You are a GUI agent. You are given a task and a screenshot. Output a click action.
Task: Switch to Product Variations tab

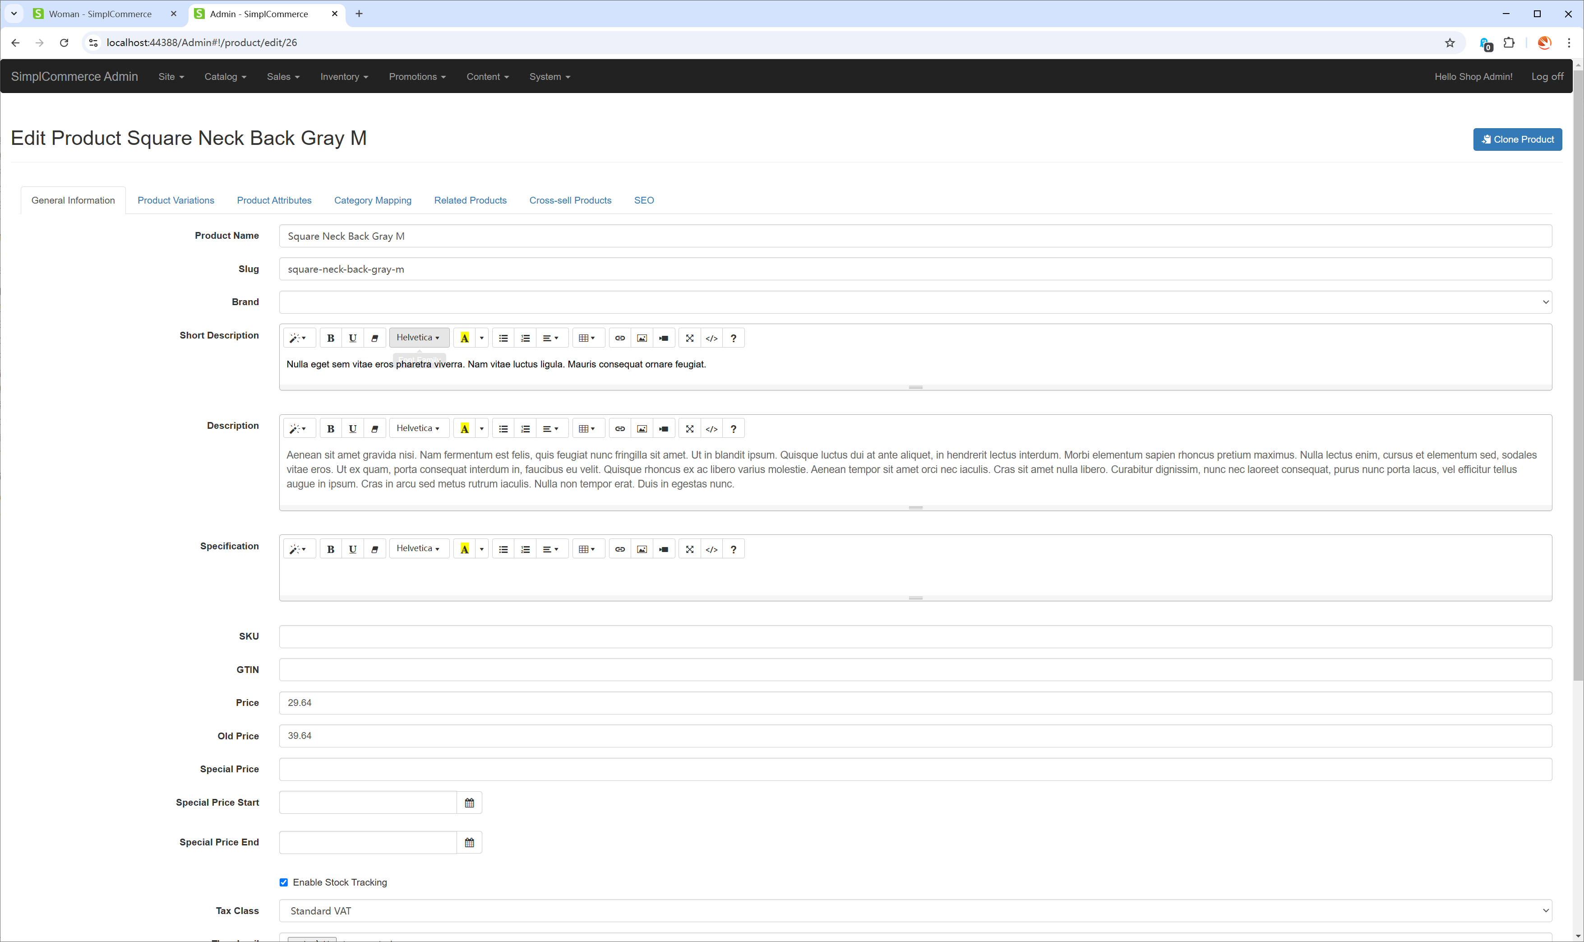[x=175, y=200]
